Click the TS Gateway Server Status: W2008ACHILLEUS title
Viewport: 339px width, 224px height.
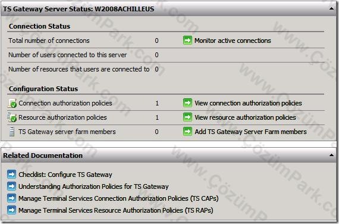click(79, 9)
